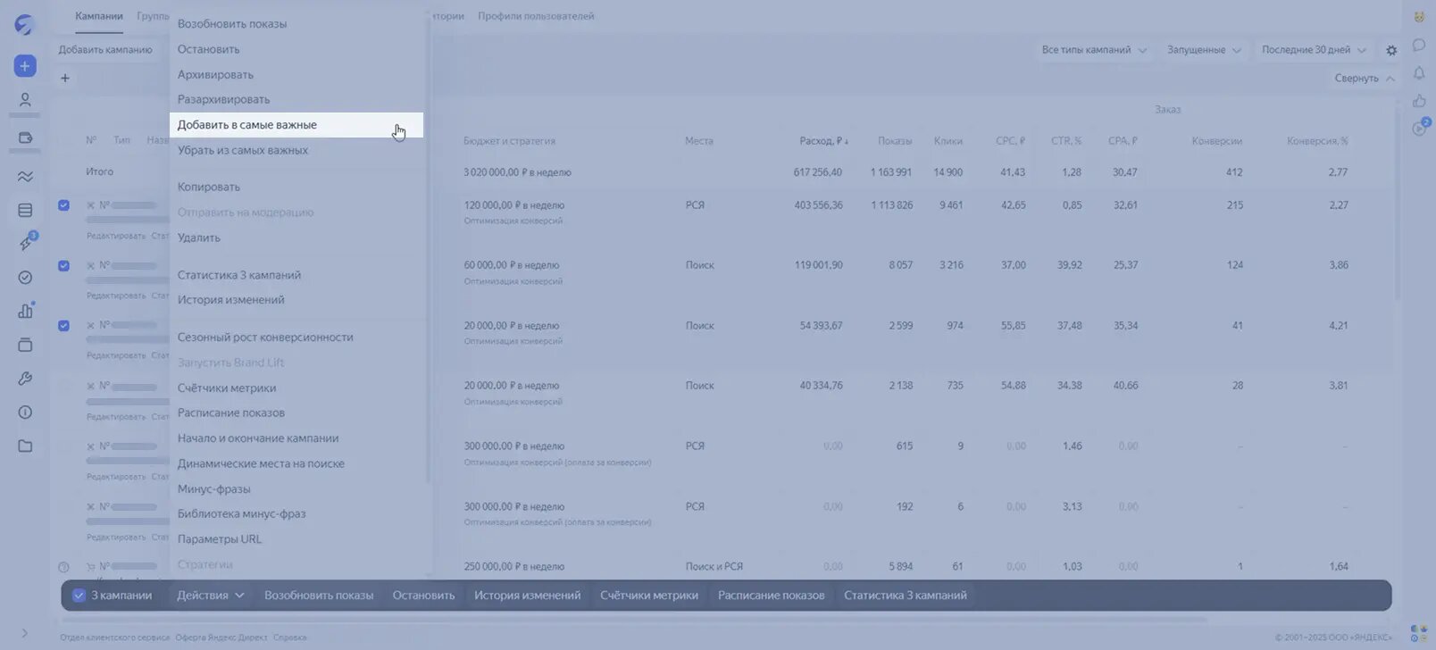This screenshot has height=650, width=1436.
Task: Click the colored dots icon at bottom right
Action: pyautogui.click(x=1418, y=633)
